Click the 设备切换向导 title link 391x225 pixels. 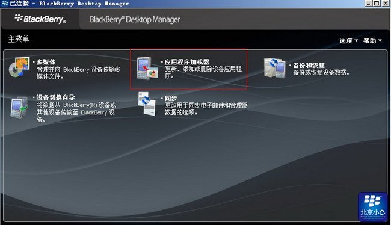pos(55,97)
